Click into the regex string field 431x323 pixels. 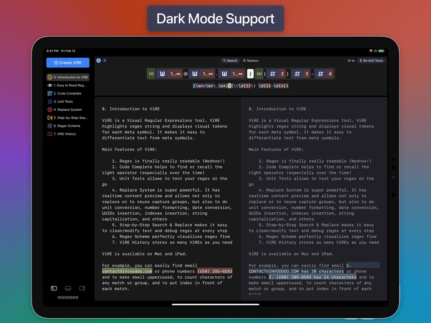point(240,86)
